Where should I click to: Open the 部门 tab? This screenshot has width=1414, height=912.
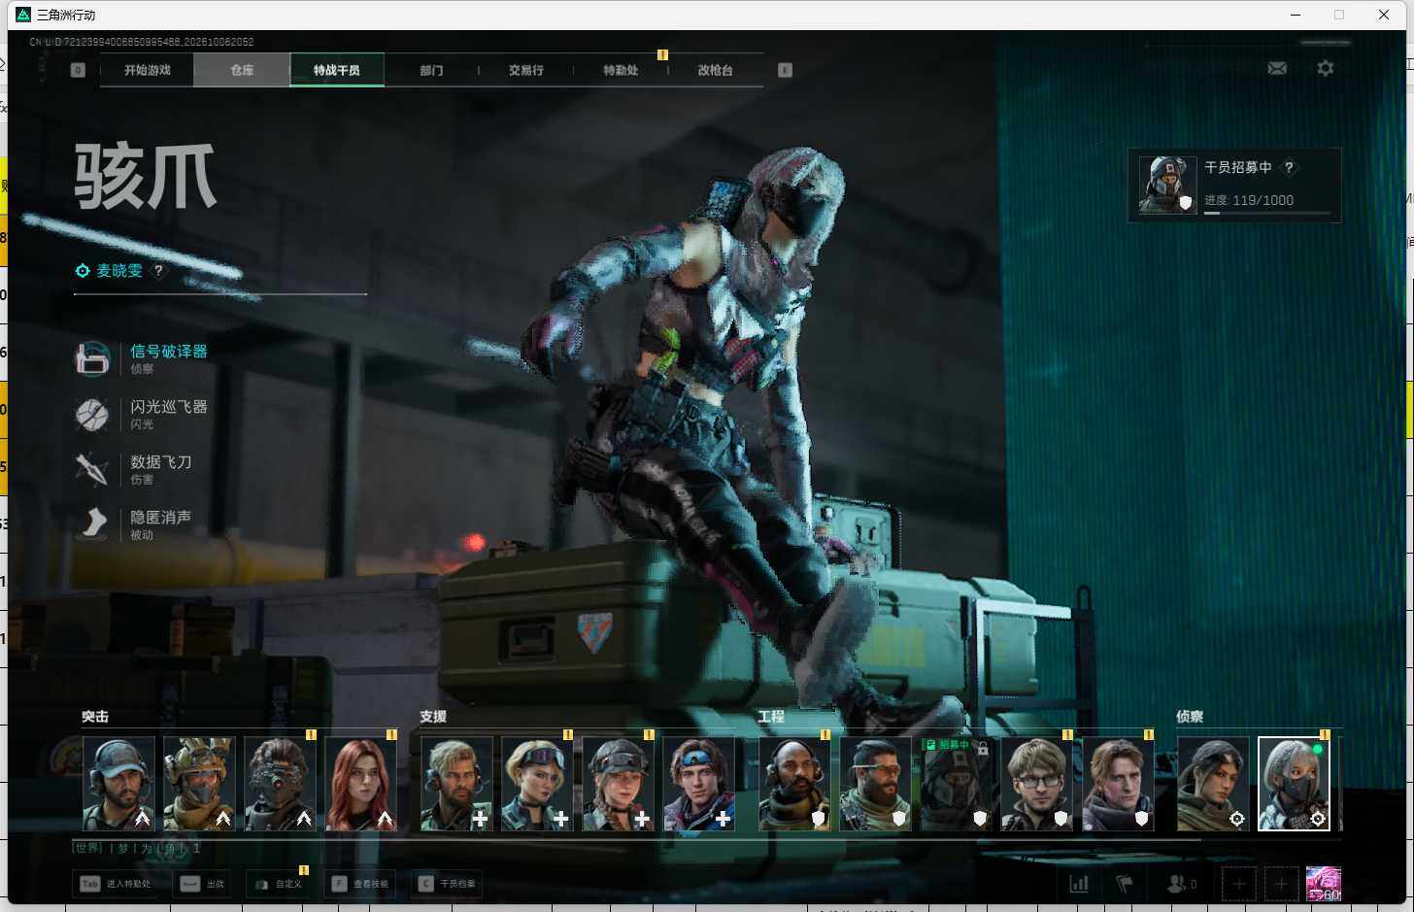[x=431, y=70]
